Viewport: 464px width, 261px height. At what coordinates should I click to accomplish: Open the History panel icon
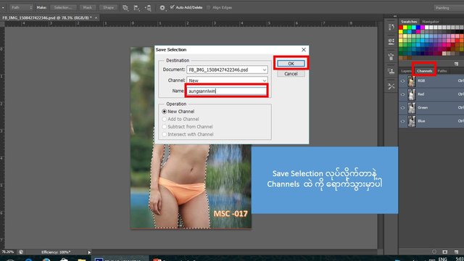point(391,28)
